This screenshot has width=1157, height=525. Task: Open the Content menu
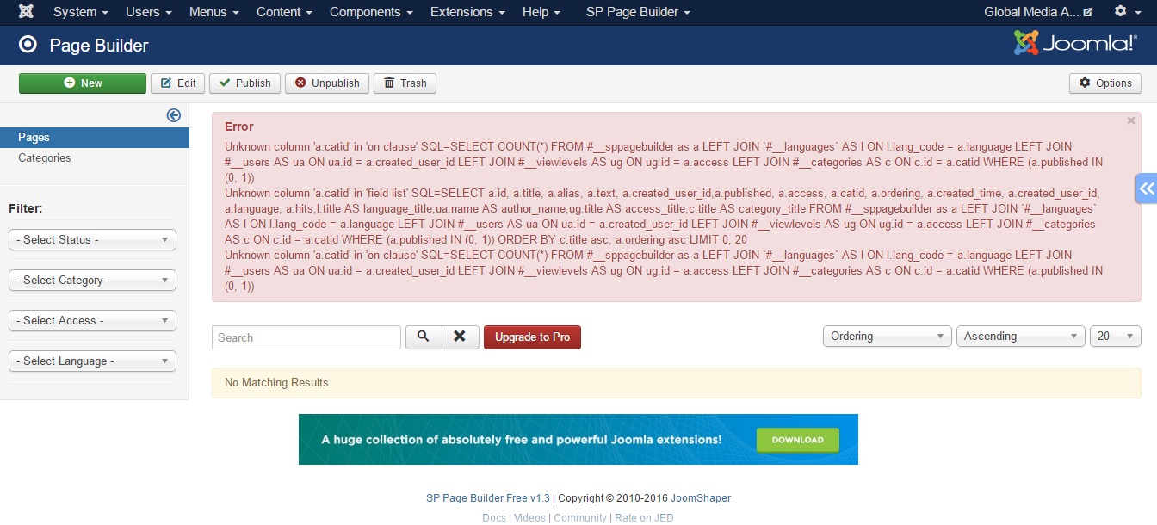[284, 12]
